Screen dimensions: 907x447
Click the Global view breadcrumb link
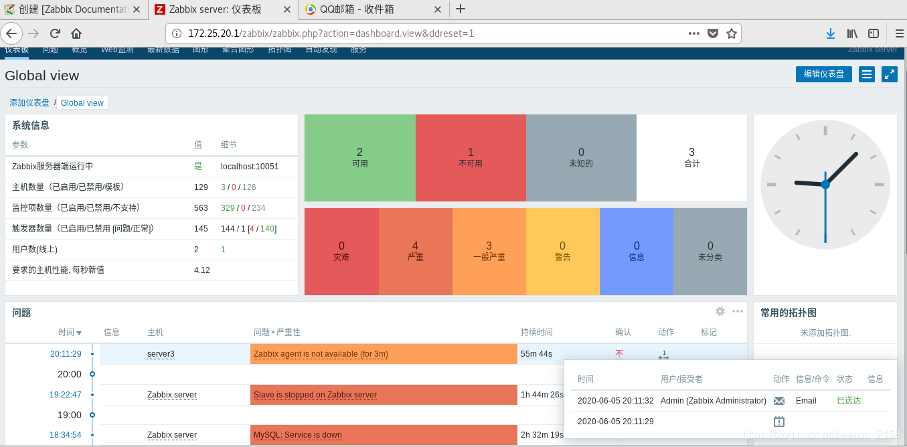[x=82, y=102]
